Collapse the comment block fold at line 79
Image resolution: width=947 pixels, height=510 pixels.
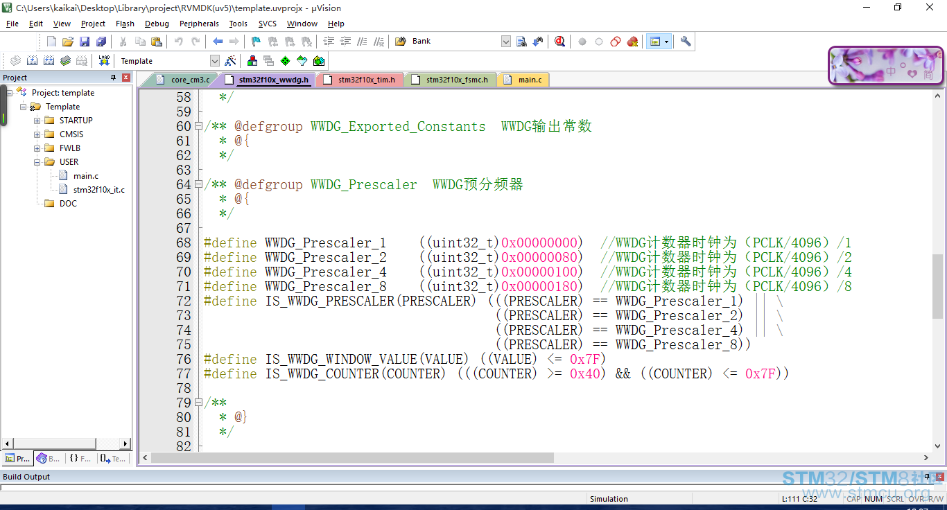pyautogui.click(x=198, y=403)
